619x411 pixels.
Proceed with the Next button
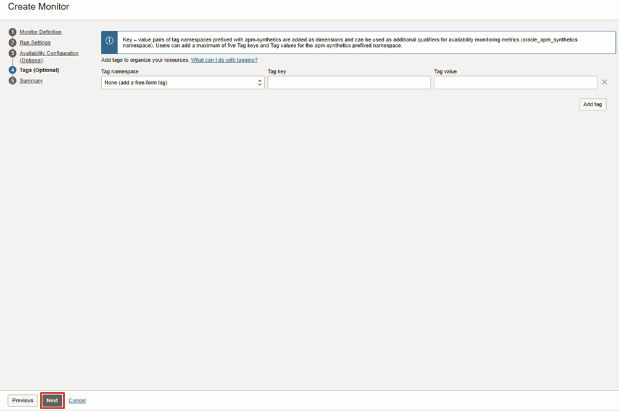(x=52, y=401)
